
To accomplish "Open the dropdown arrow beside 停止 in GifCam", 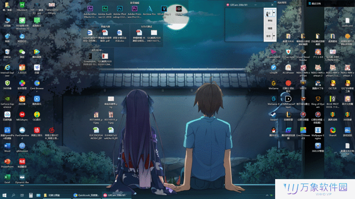I will (274, 13).
